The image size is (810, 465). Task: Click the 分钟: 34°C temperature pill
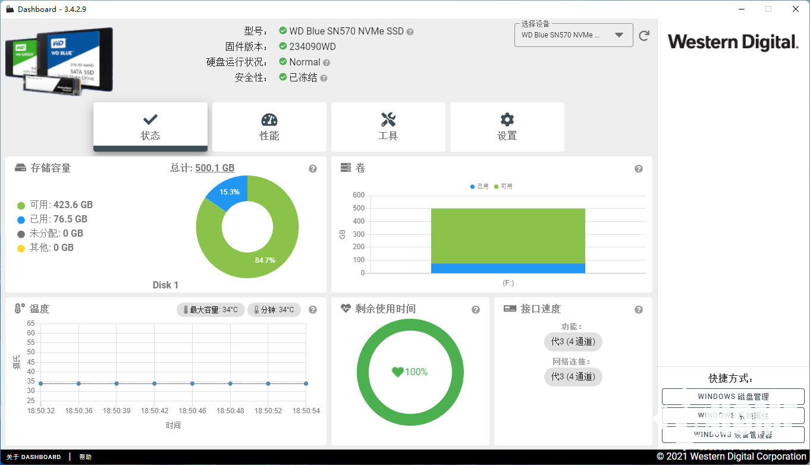[x=274, y=310]
